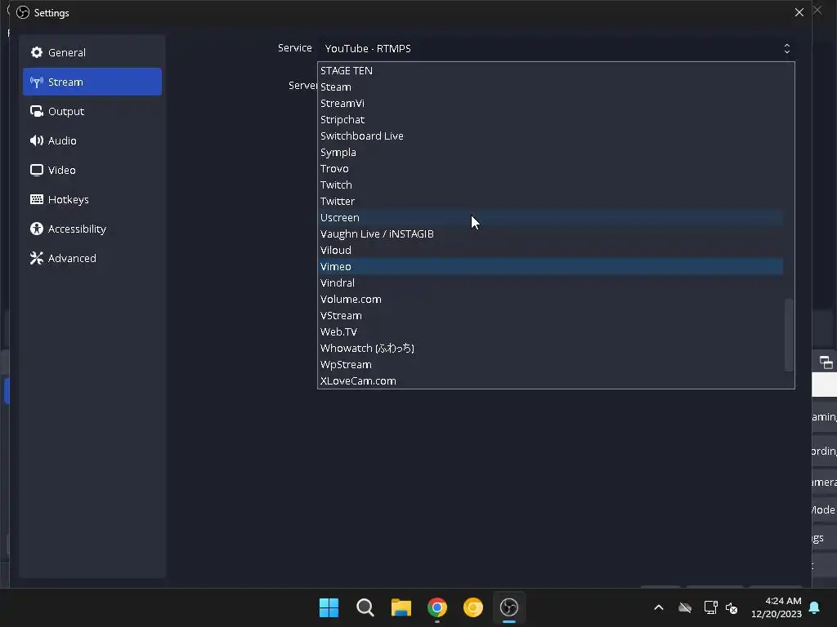The image size is (837, 627).
Task: Select the Whowatch service entry
Action: (551, 348)
